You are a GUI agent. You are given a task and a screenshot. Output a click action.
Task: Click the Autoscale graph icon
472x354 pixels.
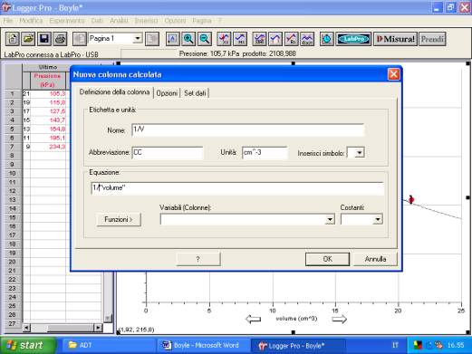[172, 39]
